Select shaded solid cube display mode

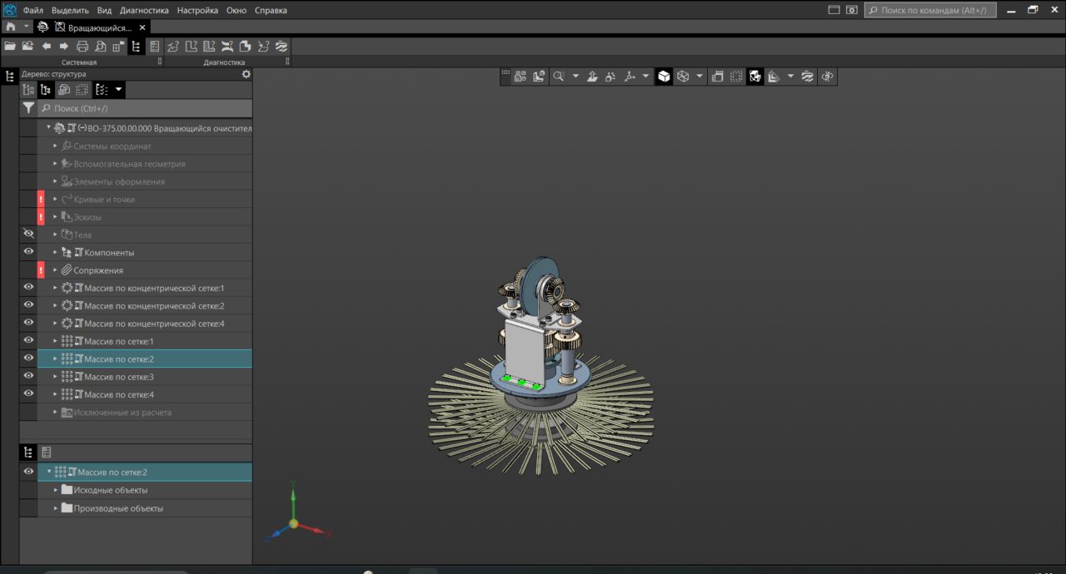(664, 77)
